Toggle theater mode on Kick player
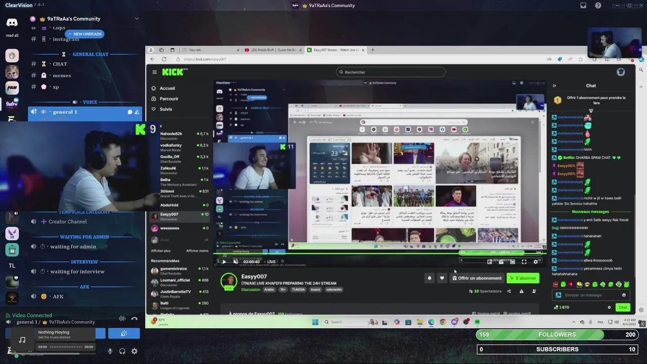This screenshot has height=364, width=647. coord(513,262)
